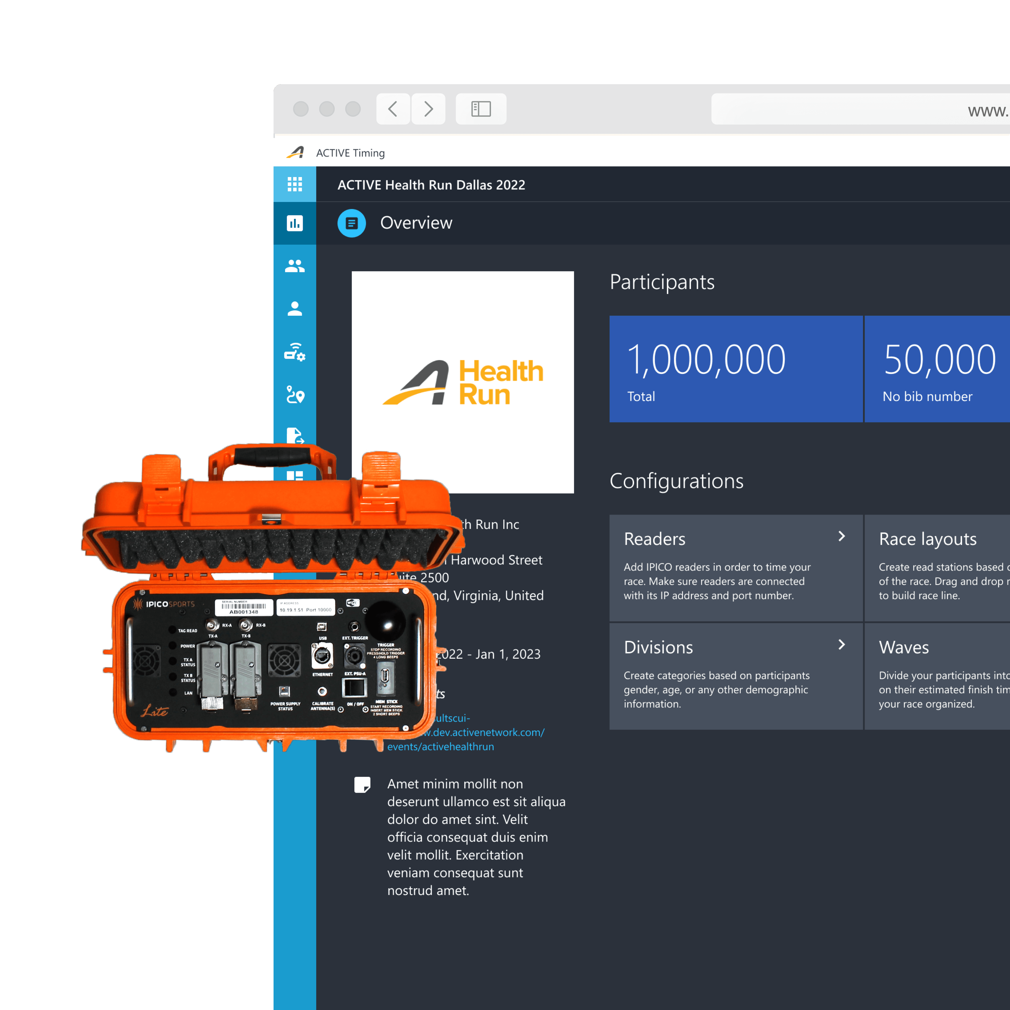This screenshot has height=1010, width=1010.
Task: Follow the events/activehealthrun link
Action: 440,747
